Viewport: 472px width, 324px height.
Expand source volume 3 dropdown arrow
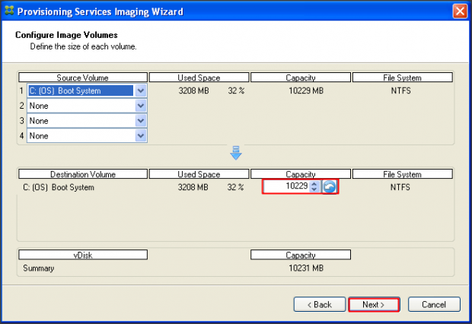coord(141,121)
